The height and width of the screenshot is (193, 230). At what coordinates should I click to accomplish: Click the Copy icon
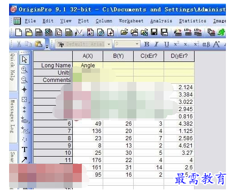pos(28,44)
